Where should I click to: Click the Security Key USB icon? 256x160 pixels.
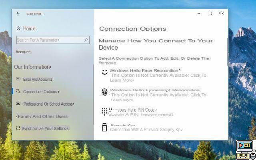[x=104, y=127]
